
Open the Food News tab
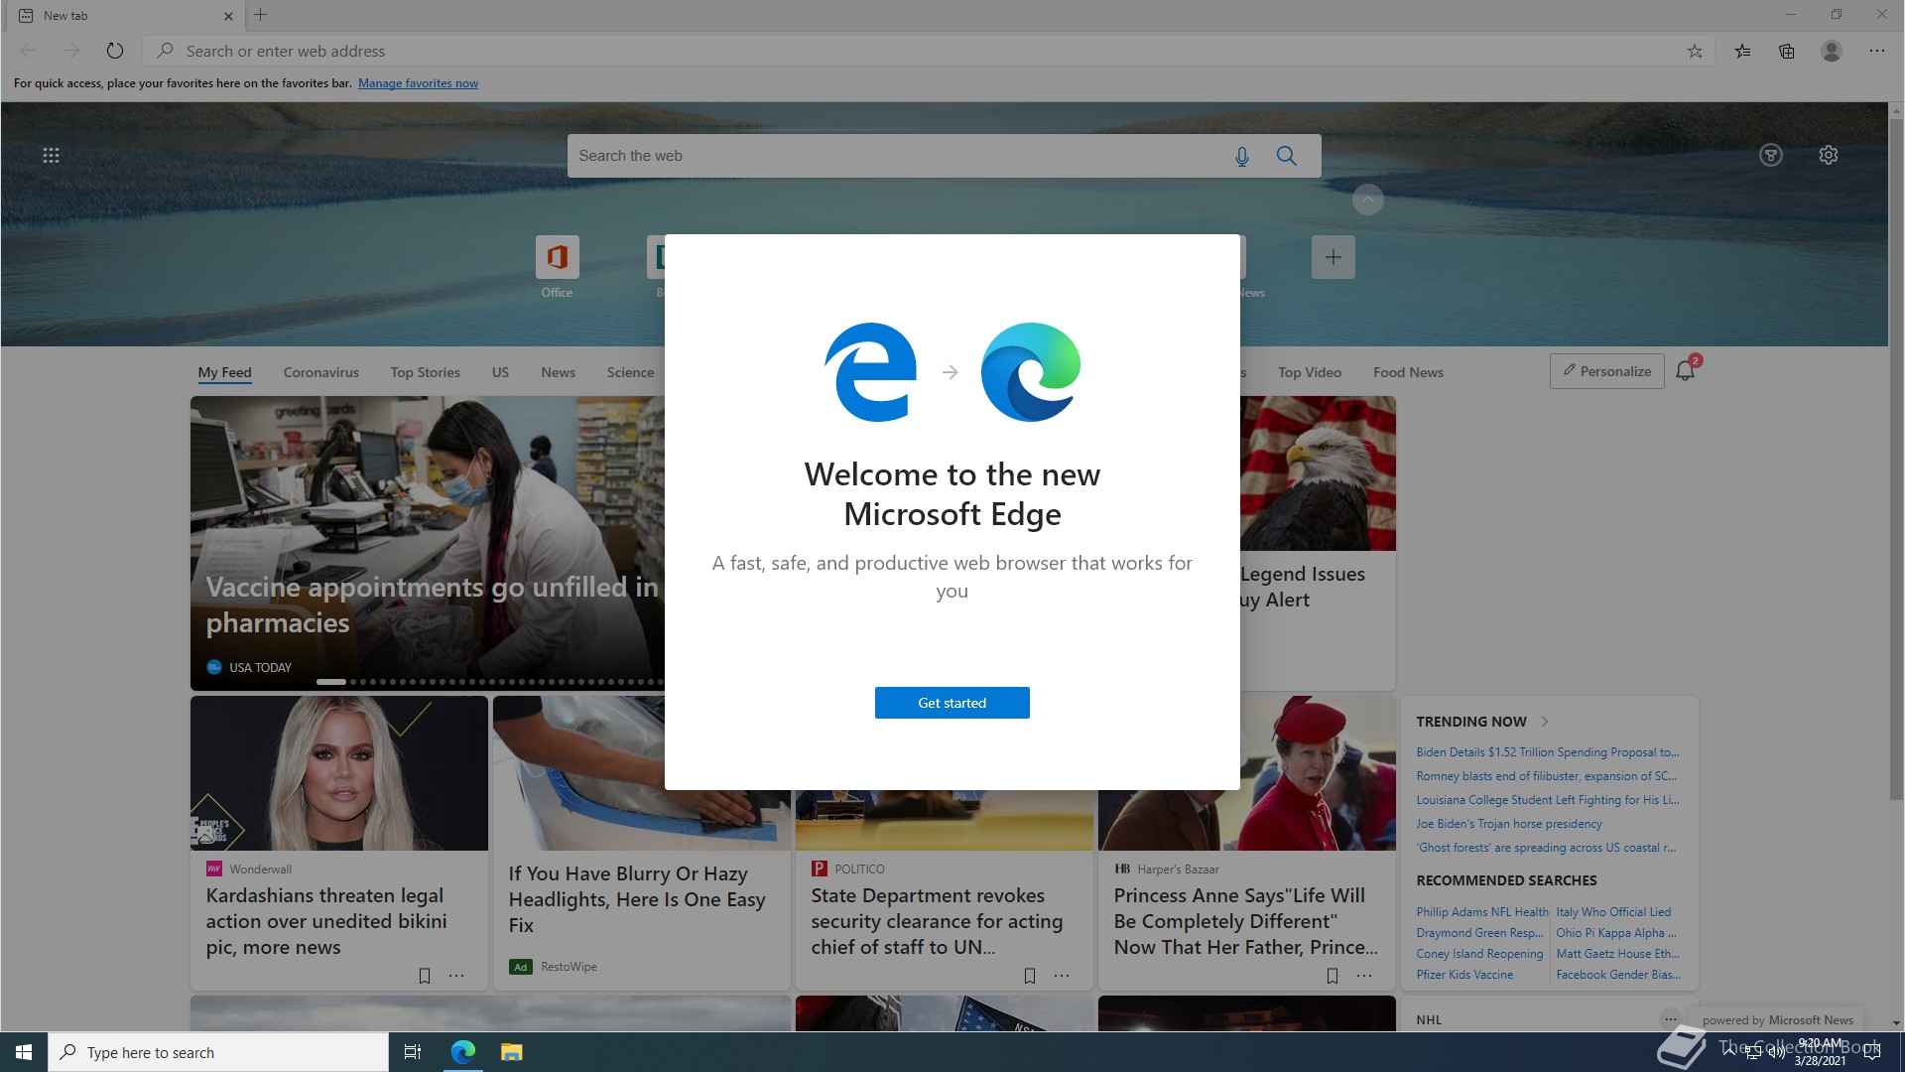(x=1408, y=372)
